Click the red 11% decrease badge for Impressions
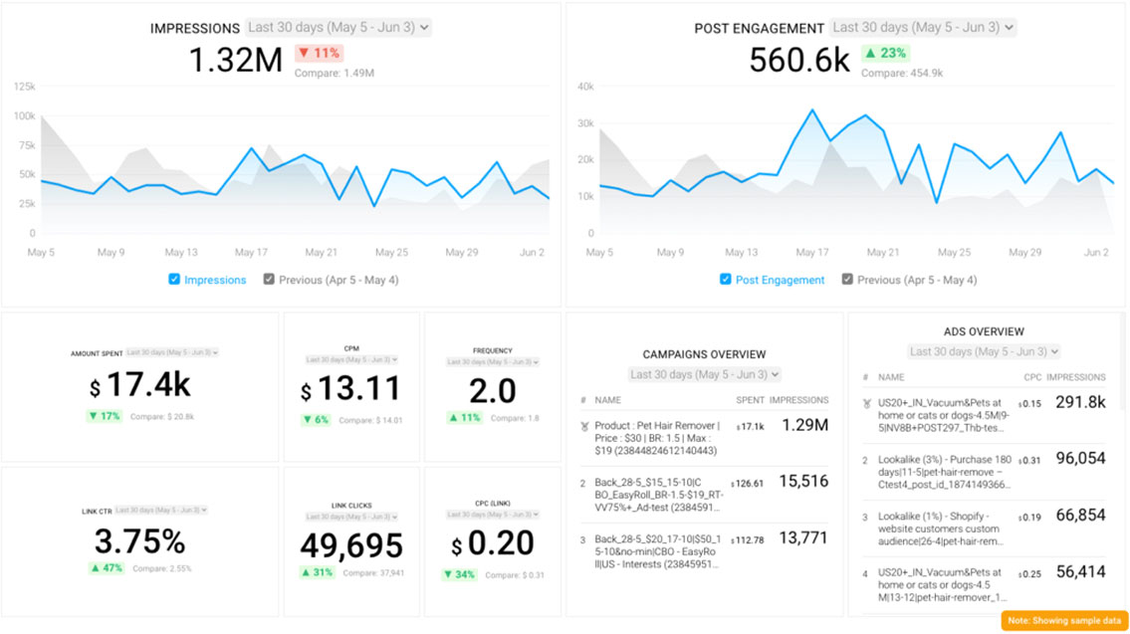Viewport: 1130px width, 634px height. pyautogui.click(x=319, y=53)
